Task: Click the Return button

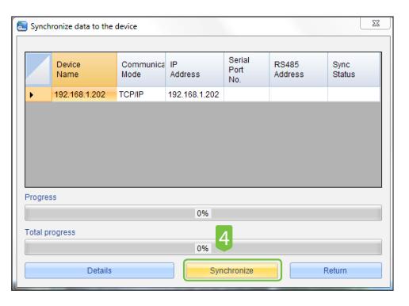Action: (x=335, y=270)
